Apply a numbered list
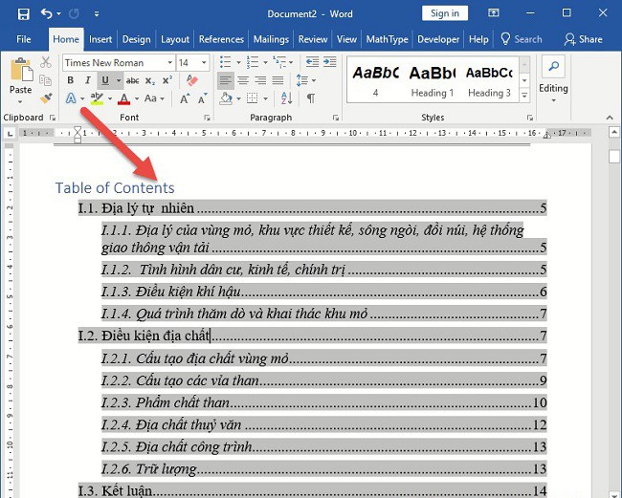Screen dimensions: 622x498 [253, 62]
